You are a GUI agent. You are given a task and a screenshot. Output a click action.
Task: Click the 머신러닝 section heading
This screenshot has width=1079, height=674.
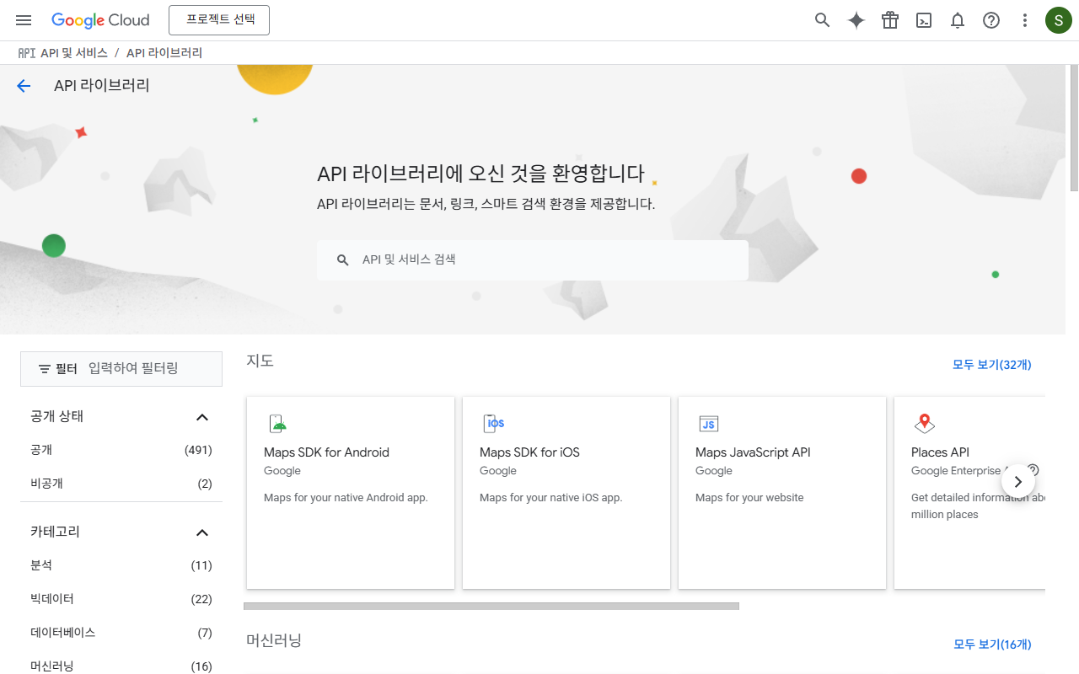(x=274, y=640)
